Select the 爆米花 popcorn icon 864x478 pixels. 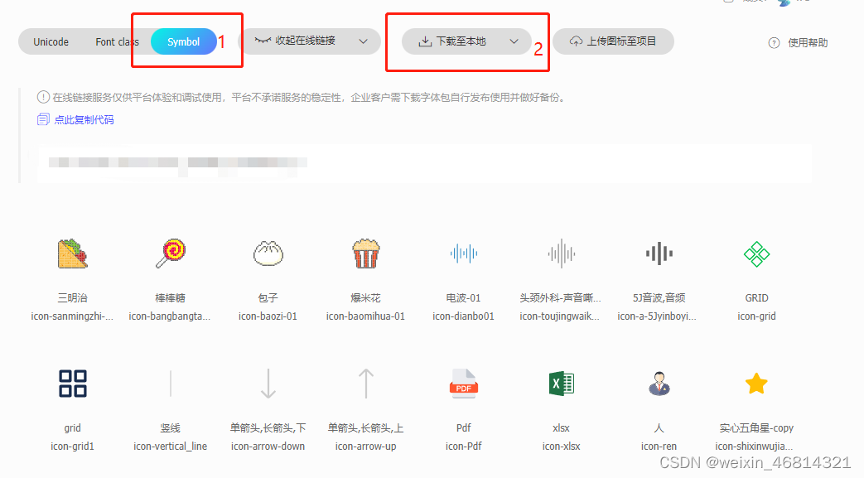366,253
